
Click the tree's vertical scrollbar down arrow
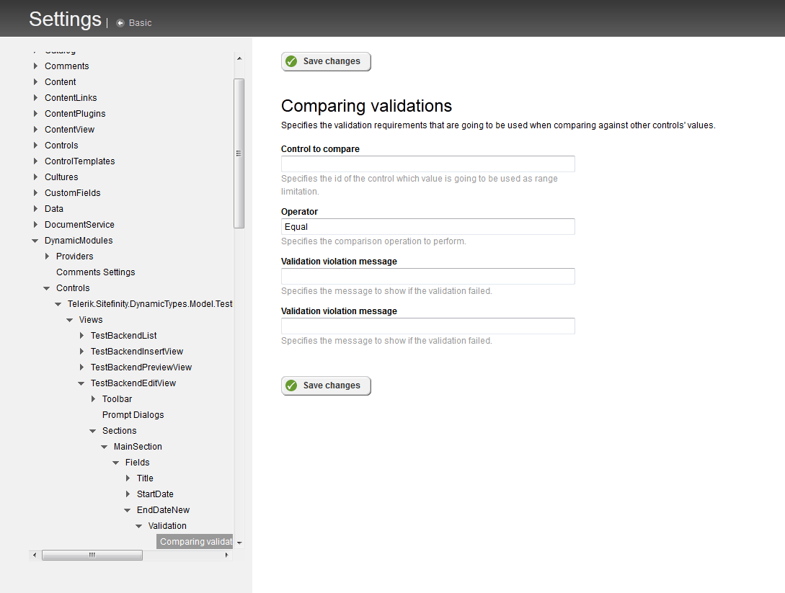tap(239, 543)
